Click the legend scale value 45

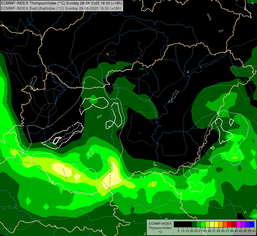(240, 231)
